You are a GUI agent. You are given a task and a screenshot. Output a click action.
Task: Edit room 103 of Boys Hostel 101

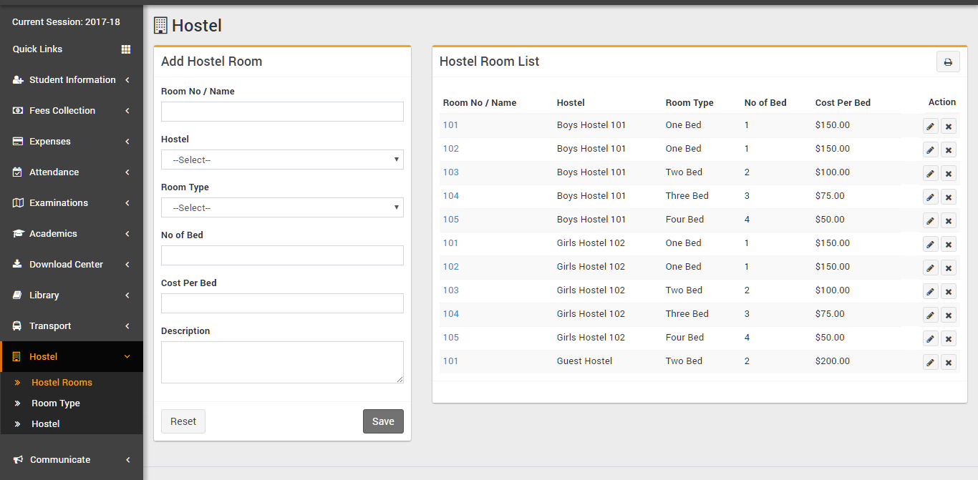tap(930, 173)
